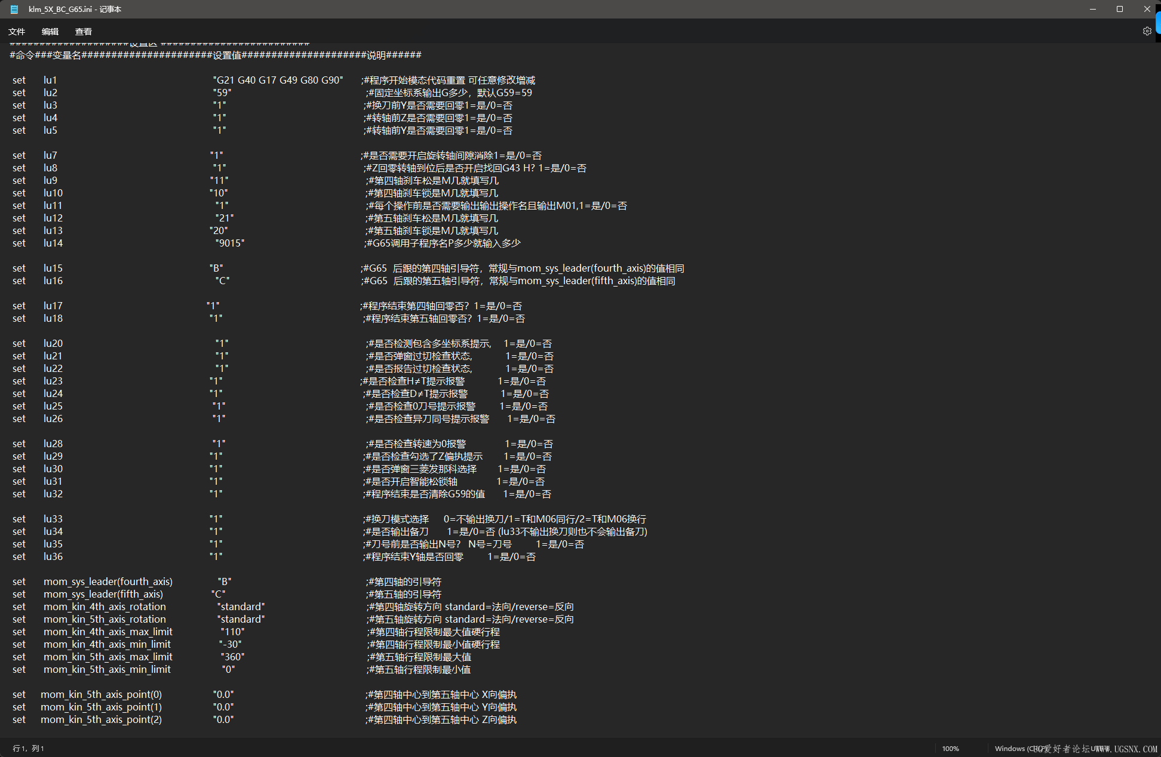Maximize the Notepad window
Screen dimensions: 1161x757
1120,9
